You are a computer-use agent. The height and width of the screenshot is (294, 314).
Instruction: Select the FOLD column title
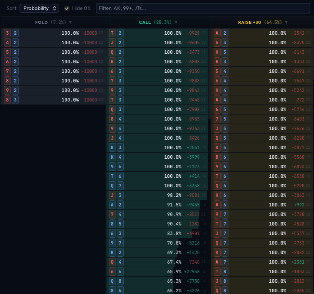(x=41, y=22)
